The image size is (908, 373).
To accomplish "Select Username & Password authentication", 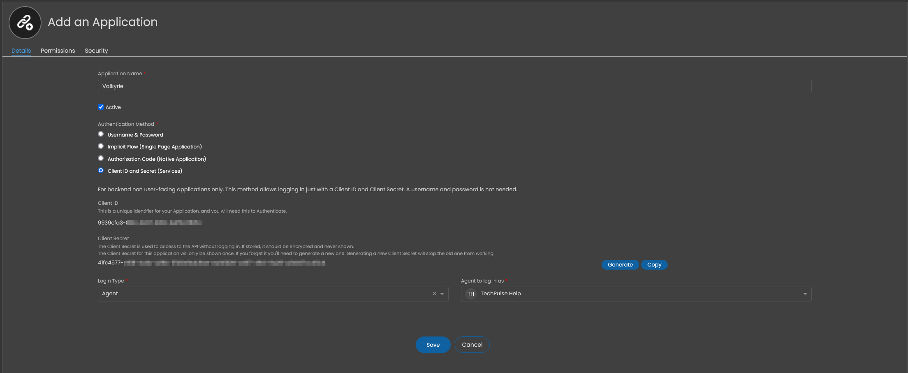I will pos(101,134).
